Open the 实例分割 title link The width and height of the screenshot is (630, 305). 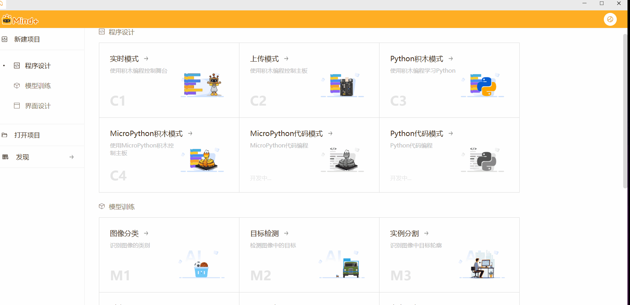(404, 233)
